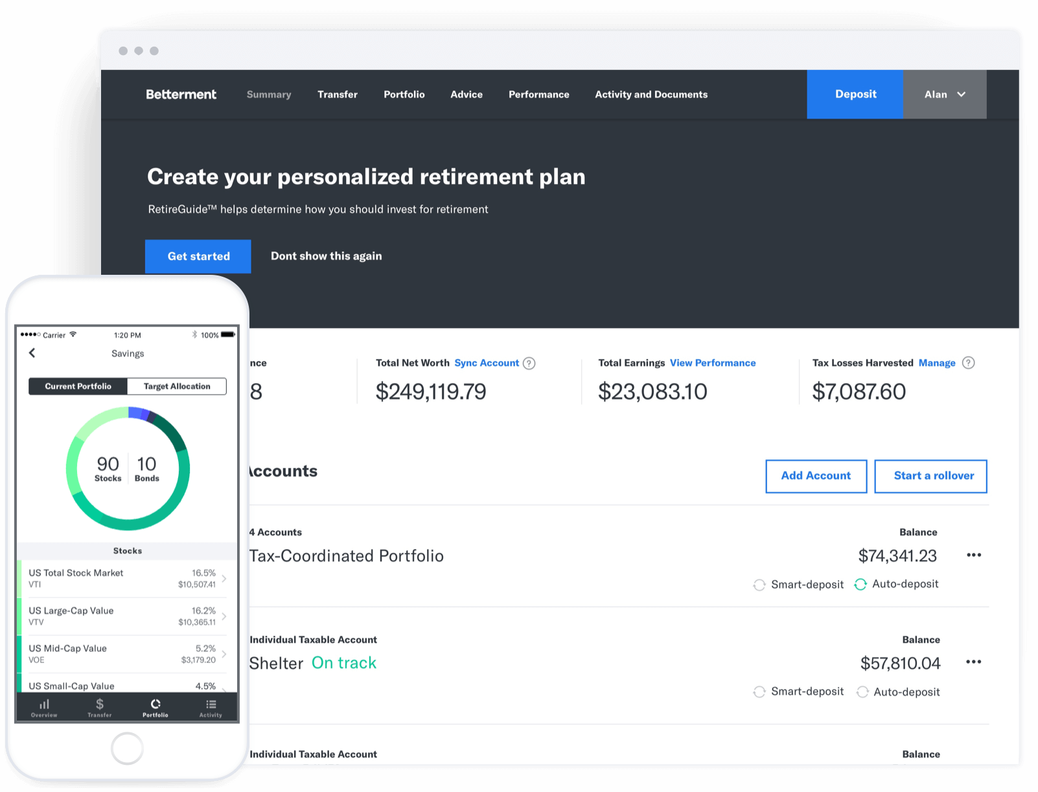Click the portfolio allocation donut chart
This screenshot has width=1038, height=792.
[128, 469]
